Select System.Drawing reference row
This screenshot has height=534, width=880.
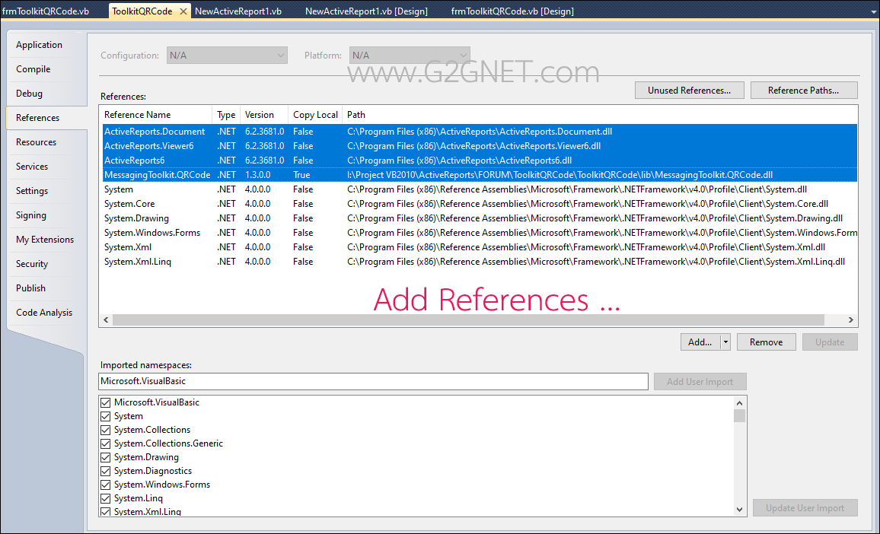point(479,218)
